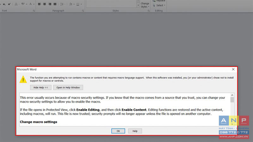Viewport: 253px width, 142px height.
Task: Click the Open in Help Window button
Action: tap(68, 87)
